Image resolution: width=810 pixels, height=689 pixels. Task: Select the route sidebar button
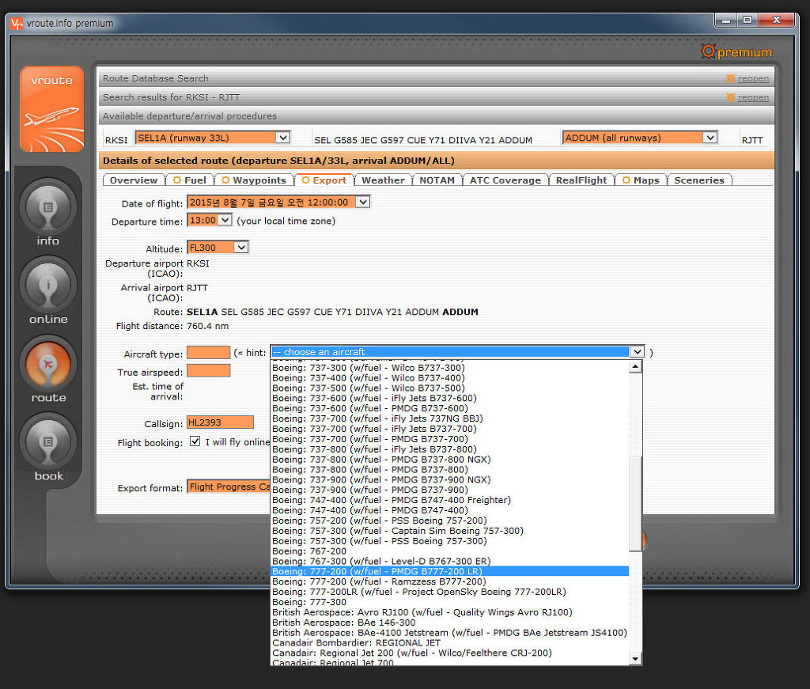tap(48, 363)
